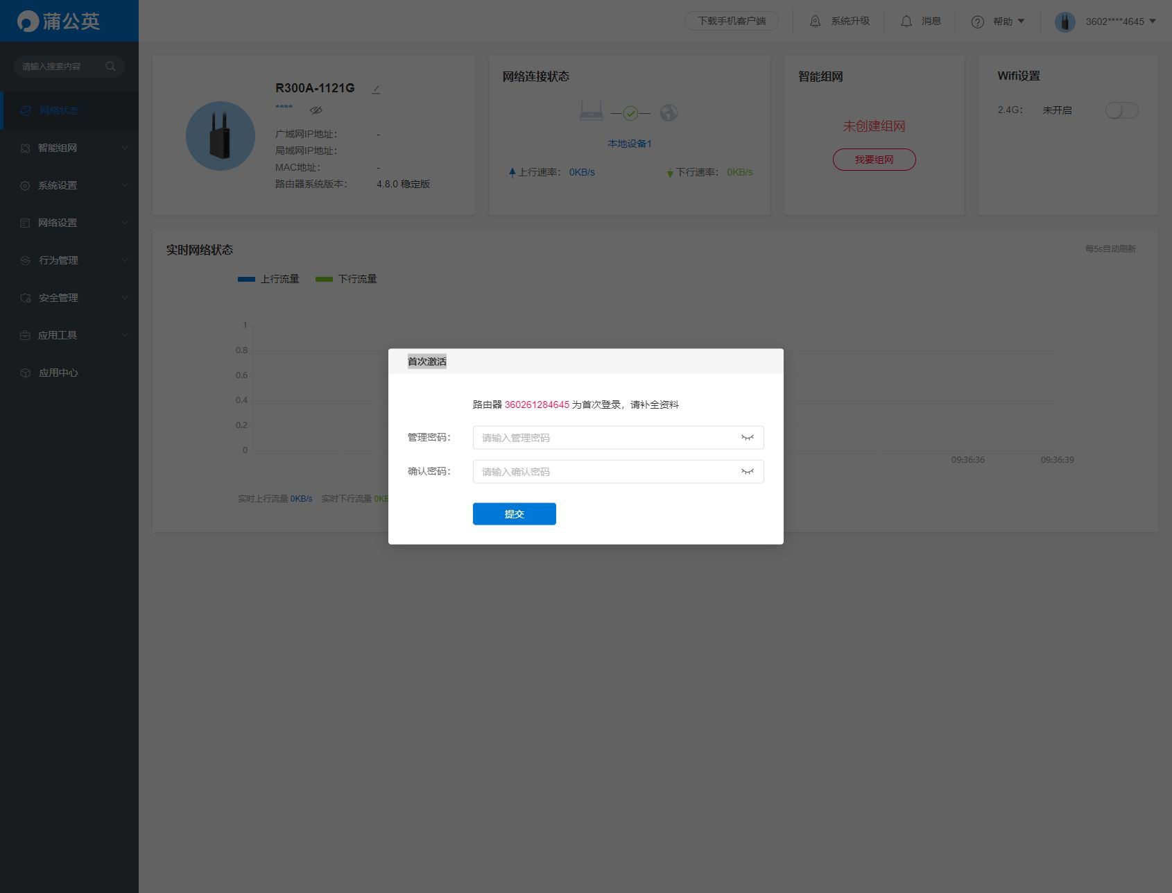Focus the 请输入确认密码 field
The width and height of the screenshot is (1172, 893).
click(x=619, y=472)
